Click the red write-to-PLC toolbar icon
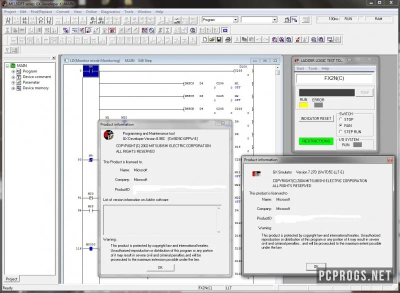Image resolution: width=400 pixels, height=293 pixels. point(297,39)
